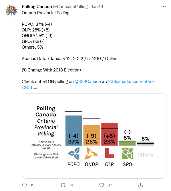Open the polling chart image thumbnail
The height and width of the screenshot is (191, 171).
coord(94,136)
